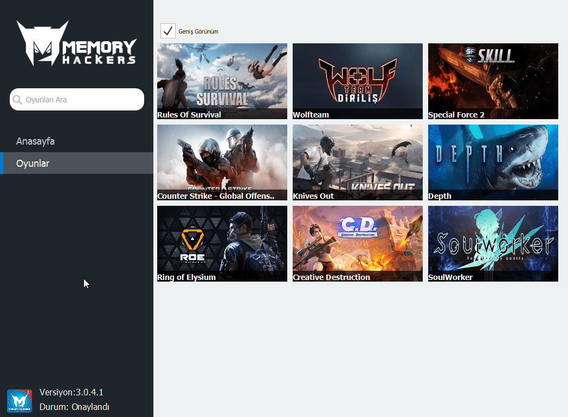Select the Oyunlar menu item
This screenshot has height=417, width=568.
[77, 163]
